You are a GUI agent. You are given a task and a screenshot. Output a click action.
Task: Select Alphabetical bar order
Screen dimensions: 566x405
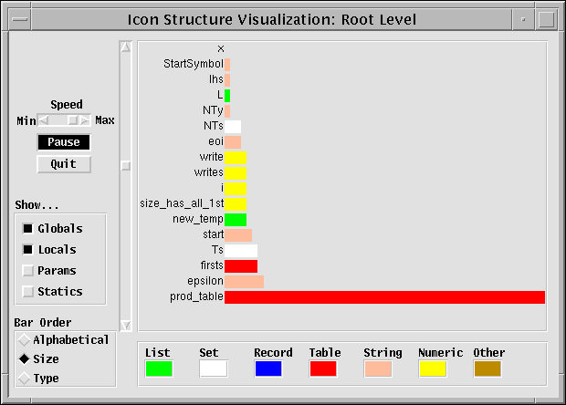pos(23,340)
